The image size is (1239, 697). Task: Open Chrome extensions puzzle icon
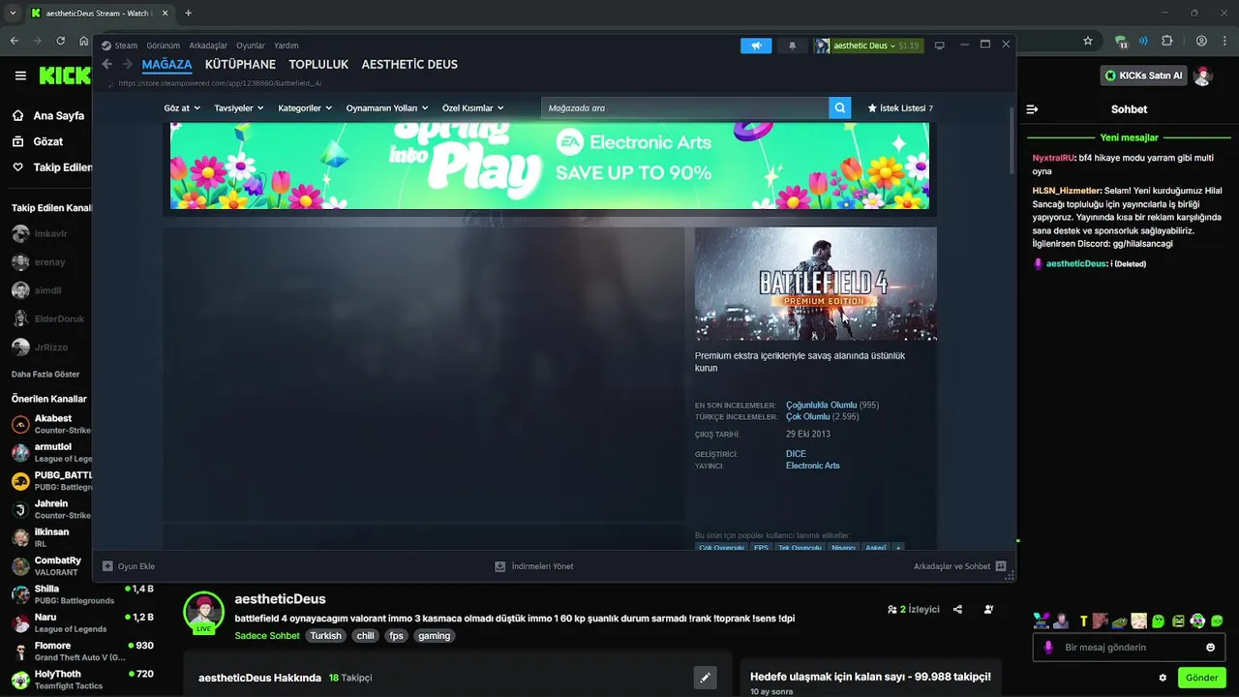point(1166,42)
